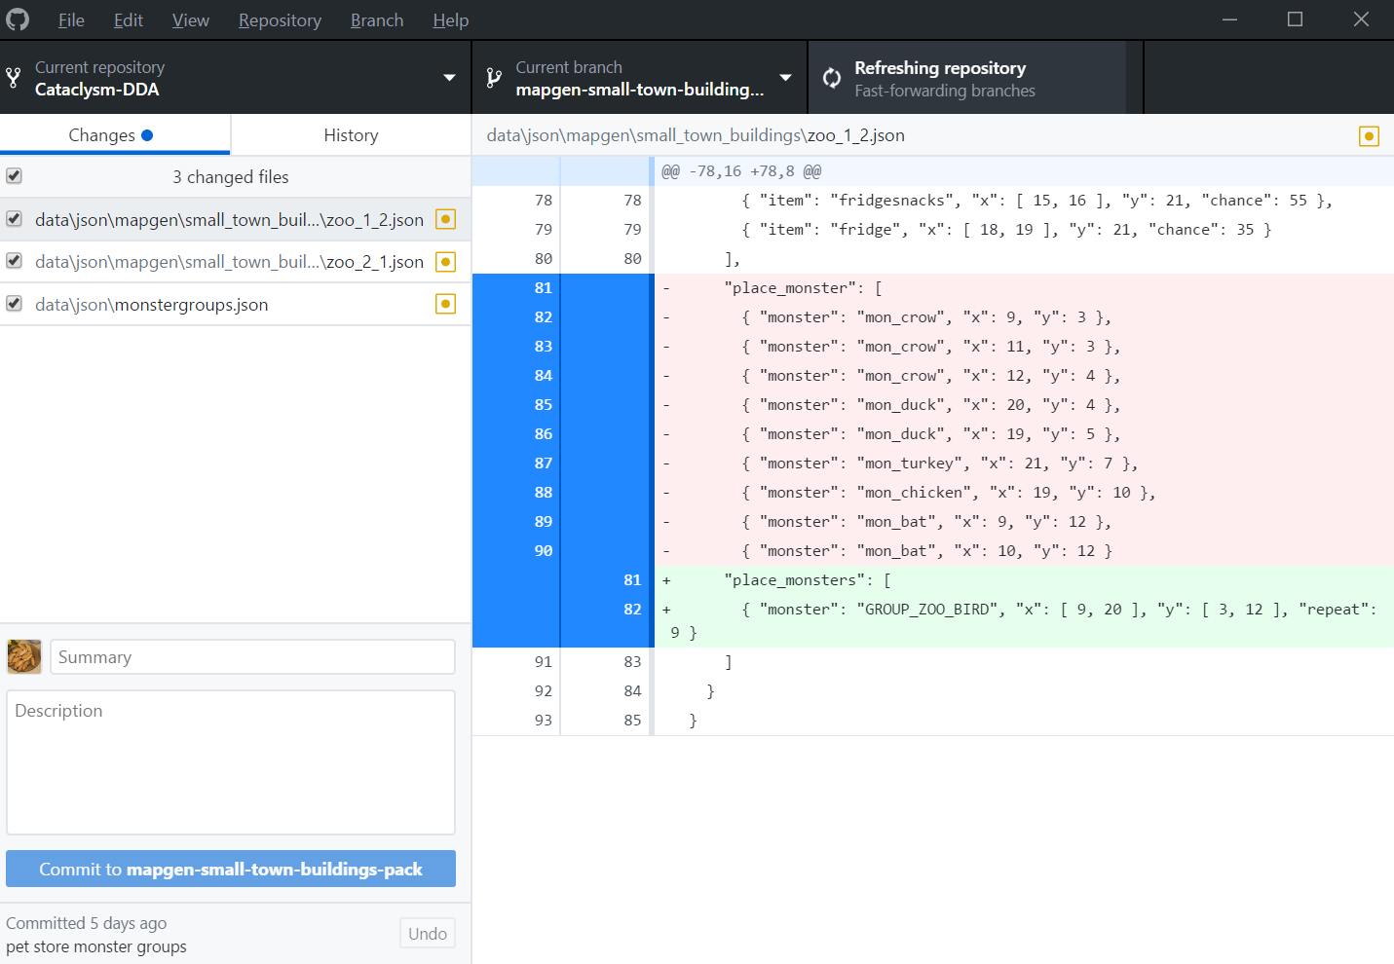Click the diff hunk header @@ -78,16 +78,8 @@

point(741,171)
